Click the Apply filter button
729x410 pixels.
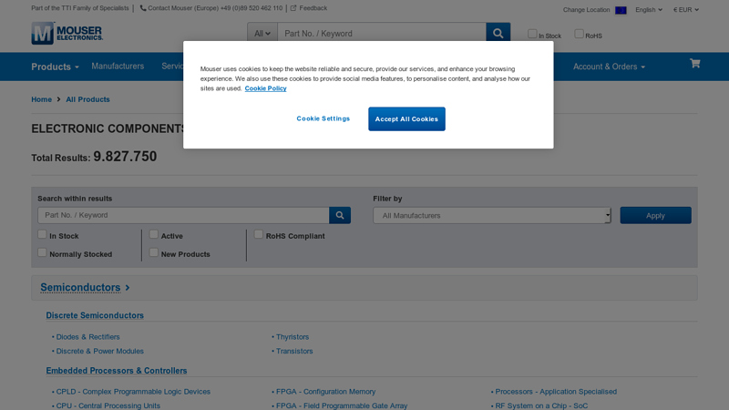pos(655,215)
